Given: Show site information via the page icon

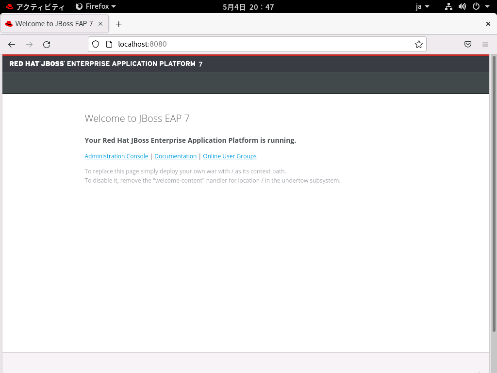Looking at the screenshot, I should [109, 44].
